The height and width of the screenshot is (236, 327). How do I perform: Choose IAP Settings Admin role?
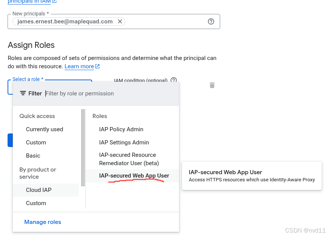[x=133, y=143]
